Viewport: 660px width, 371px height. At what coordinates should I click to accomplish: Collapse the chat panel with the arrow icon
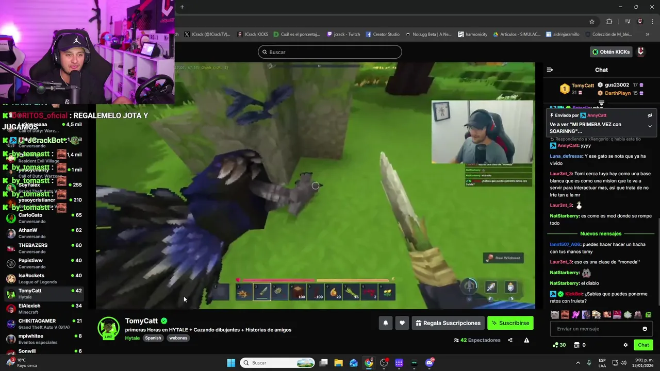(550, 70)
